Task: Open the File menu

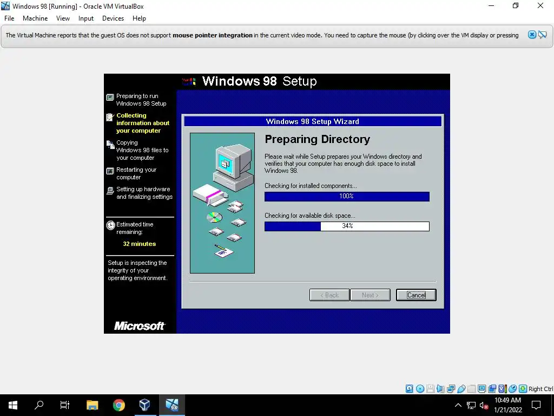Action: [9, 18]
